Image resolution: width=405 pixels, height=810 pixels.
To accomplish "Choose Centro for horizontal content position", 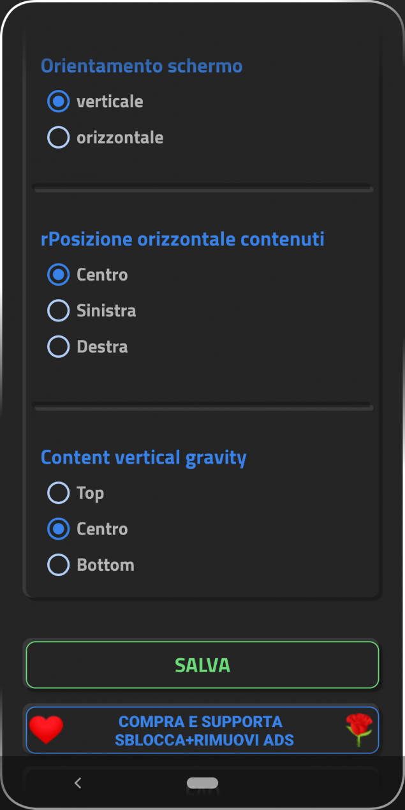I will click(87, 275).
